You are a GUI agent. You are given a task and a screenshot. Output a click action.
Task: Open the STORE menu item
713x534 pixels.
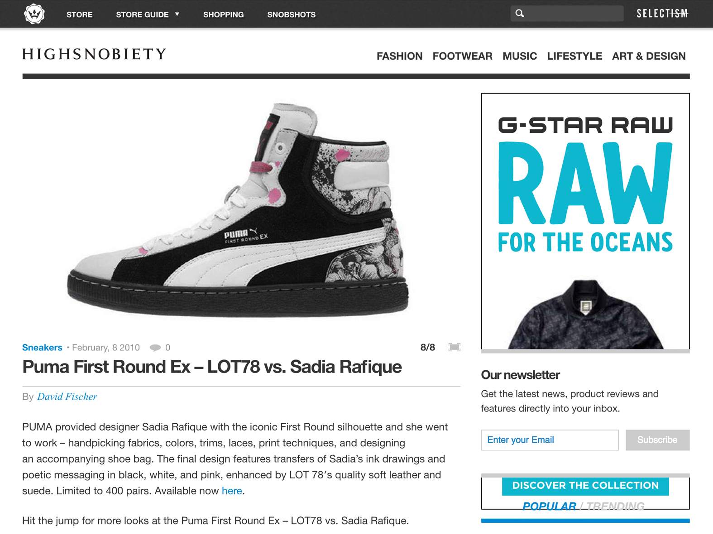(80, 14)
